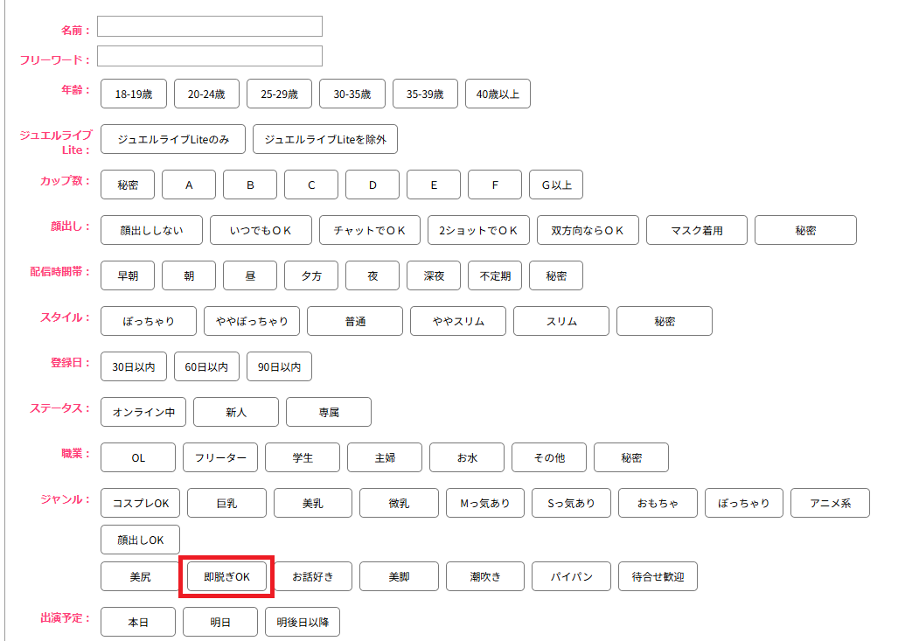Choose 学生 in the 職業 row
The width and height of the screenshot is (912, 641).
[303, 457]
